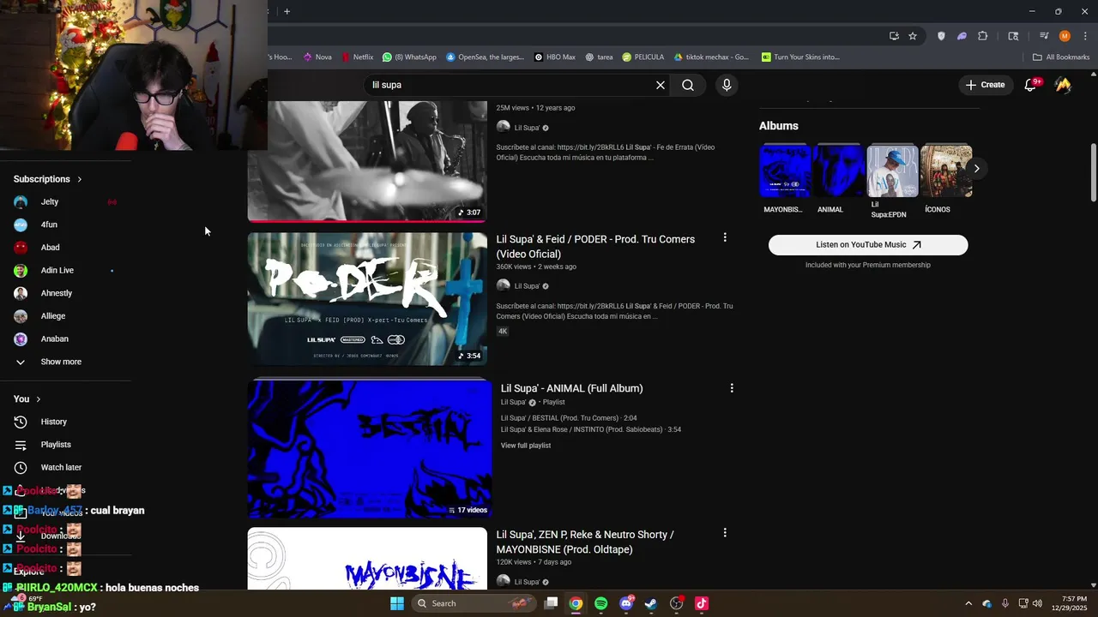Click the Windows taskbar Search box
Screen dimensions: 1098x617
[x=474, y=603]
